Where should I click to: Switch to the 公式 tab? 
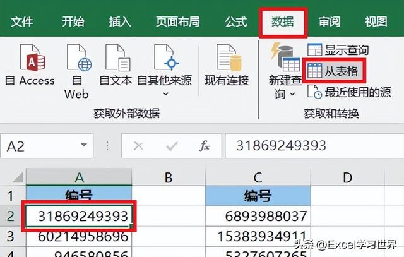235,21
